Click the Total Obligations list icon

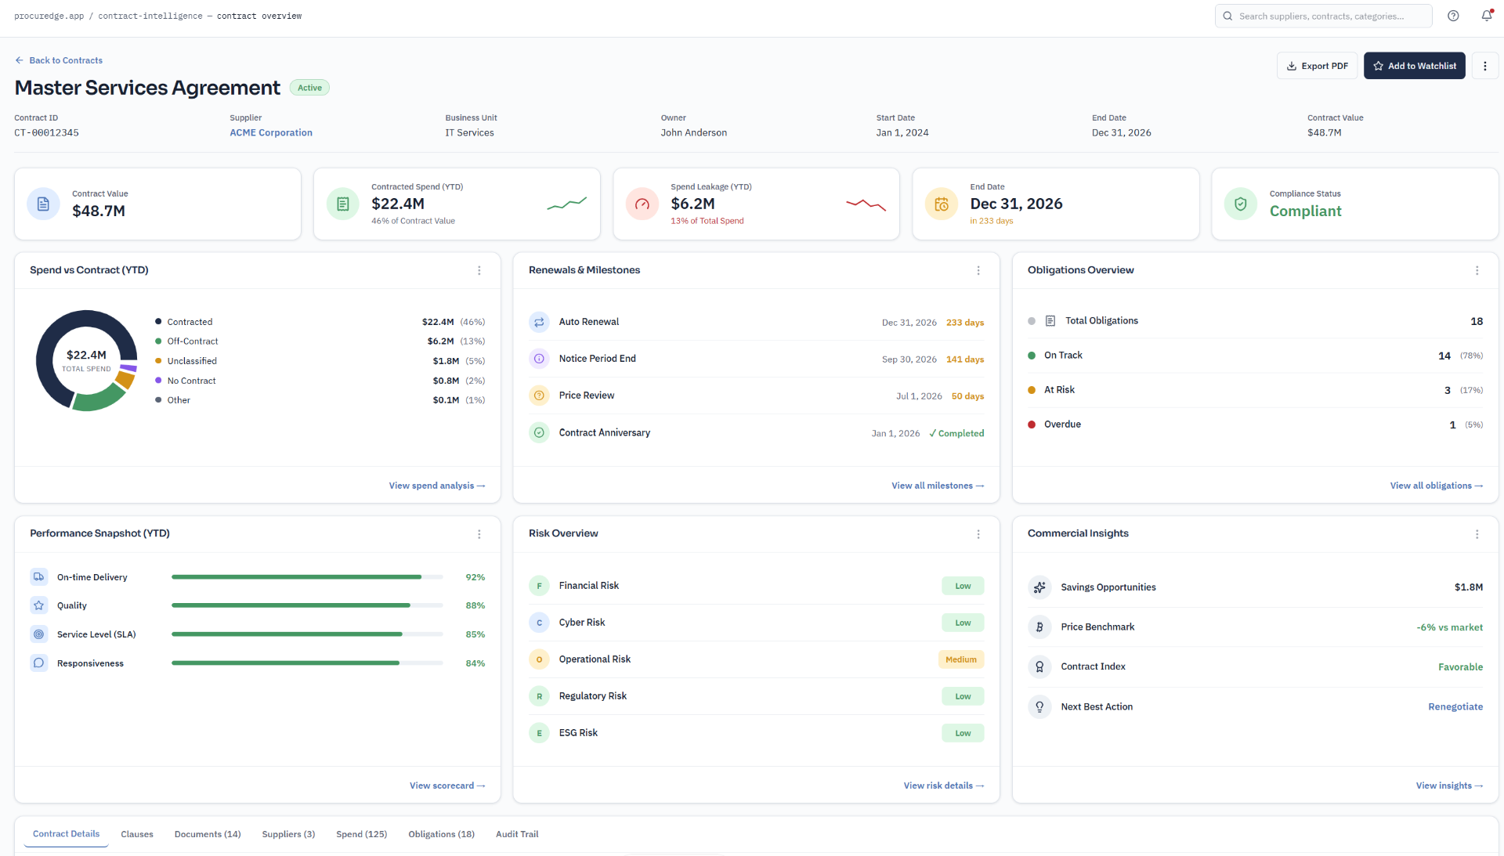tap(1050, 320)
